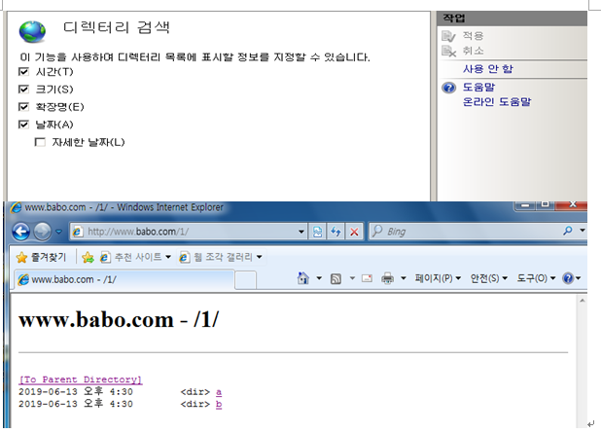Click the IE icon beside 추천 사이트
This screenshot has width=601, height=433.
pyautogui.click(x=105, y=257)
